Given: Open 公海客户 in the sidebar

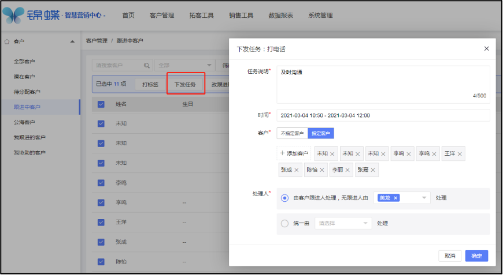Looking at the screenshot, I should pyautogui.click(x=24, y=122).
